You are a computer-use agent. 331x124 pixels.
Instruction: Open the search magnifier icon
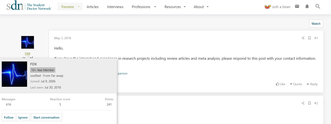pos(318,7)
